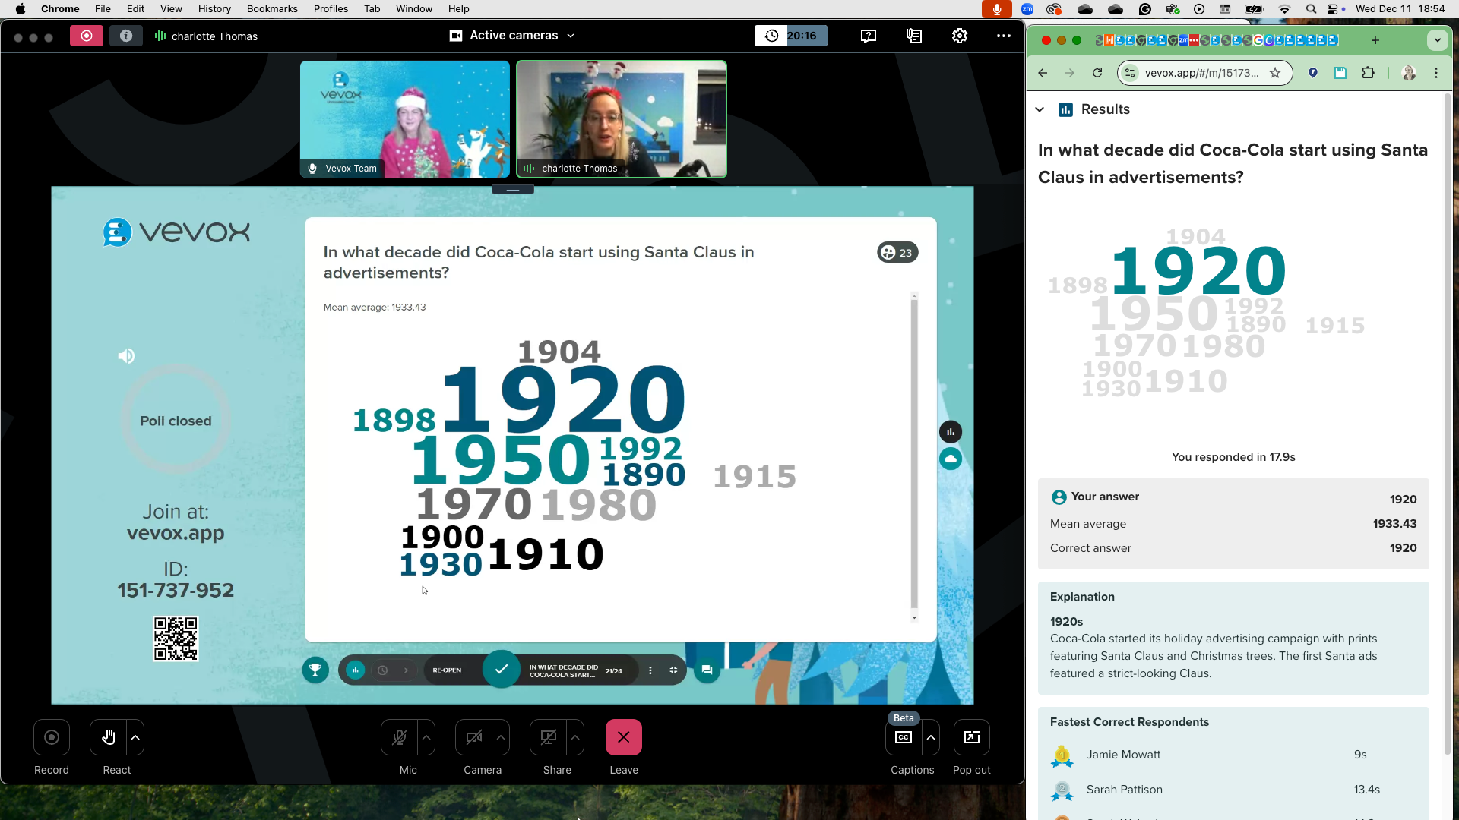Open the Profiles menu

(x=331, y=8)
